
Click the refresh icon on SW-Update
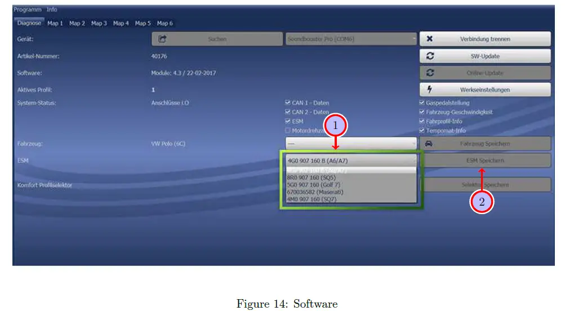(430, 56)
